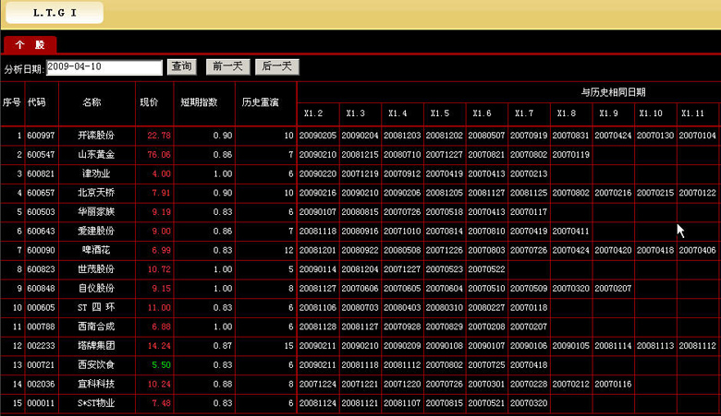The height and width of the screenshot is (416, 721).
Task: Open 山东黄金 stock row
Action: pyautogui.click(x=97, y=155)
